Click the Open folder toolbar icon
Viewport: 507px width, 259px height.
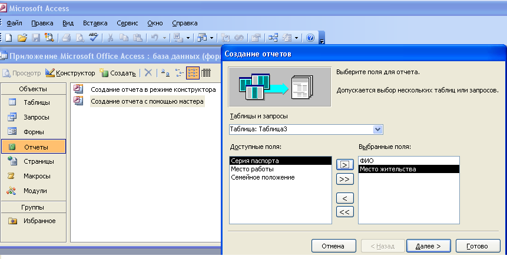coord(22,38)
